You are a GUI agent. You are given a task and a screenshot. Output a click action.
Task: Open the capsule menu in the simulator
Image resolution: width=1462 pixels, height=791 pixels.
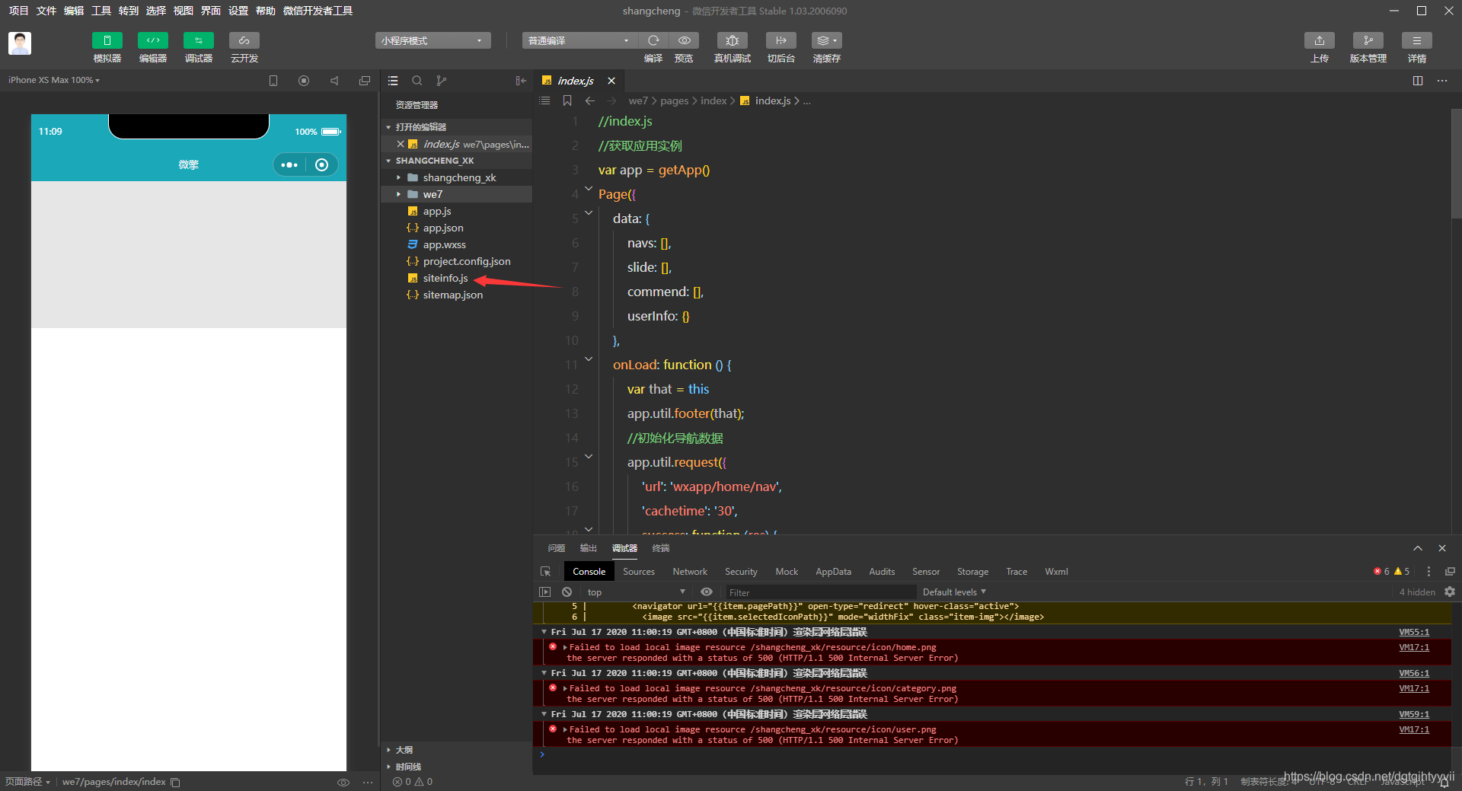coord(289,165)
